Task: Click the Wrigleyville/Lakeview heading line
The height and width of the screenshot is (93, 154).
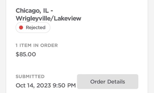Action: (x=49, y=18)
